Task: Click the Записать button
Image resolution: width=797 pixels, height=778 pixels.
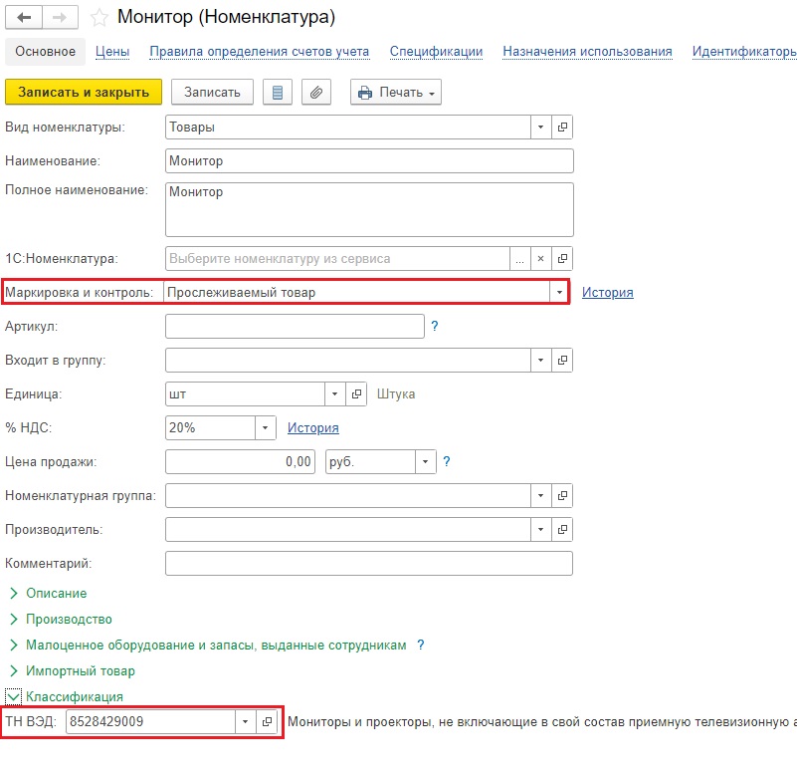Action: [212, 92]
